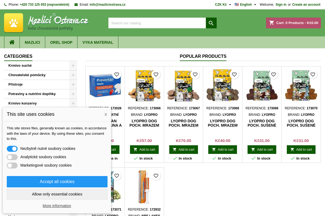Open product 173066 Lyopro image

pyautogui.click(x=144, y=86)
